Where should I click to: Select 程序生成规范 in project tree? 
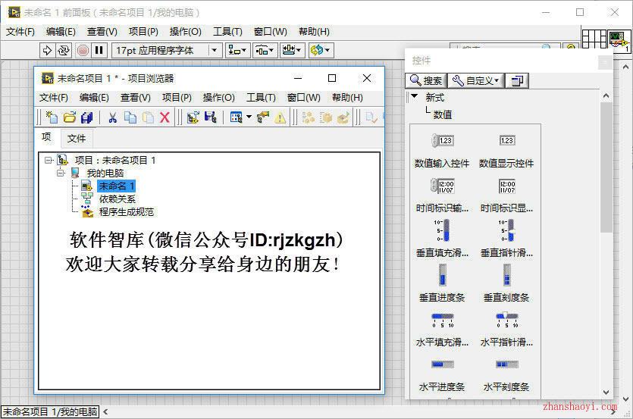[127, 212]
